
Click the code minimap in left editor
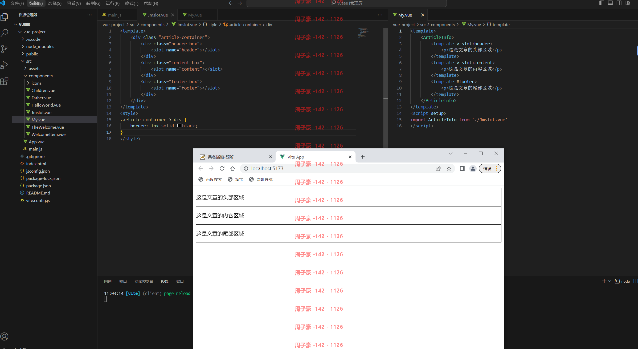[x=363, y=33]
